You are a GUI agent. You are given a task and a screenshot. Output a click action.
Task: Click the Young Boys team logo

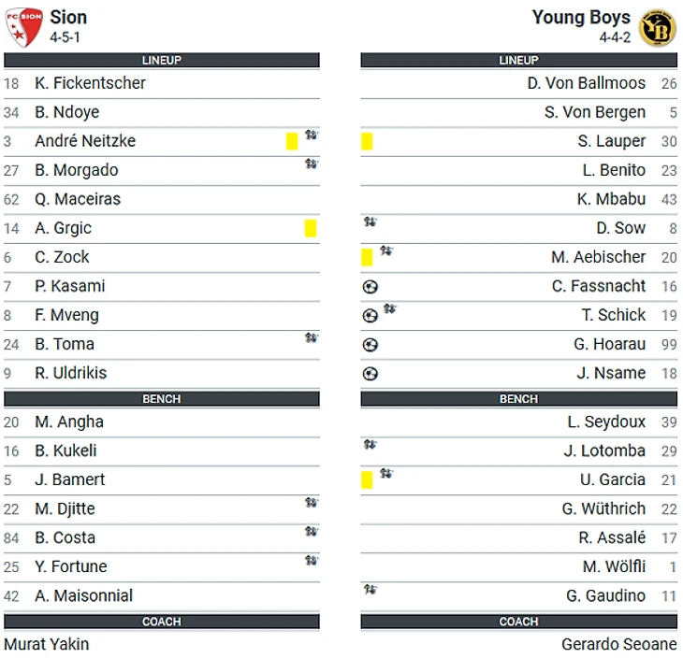(x=658, y=27)
